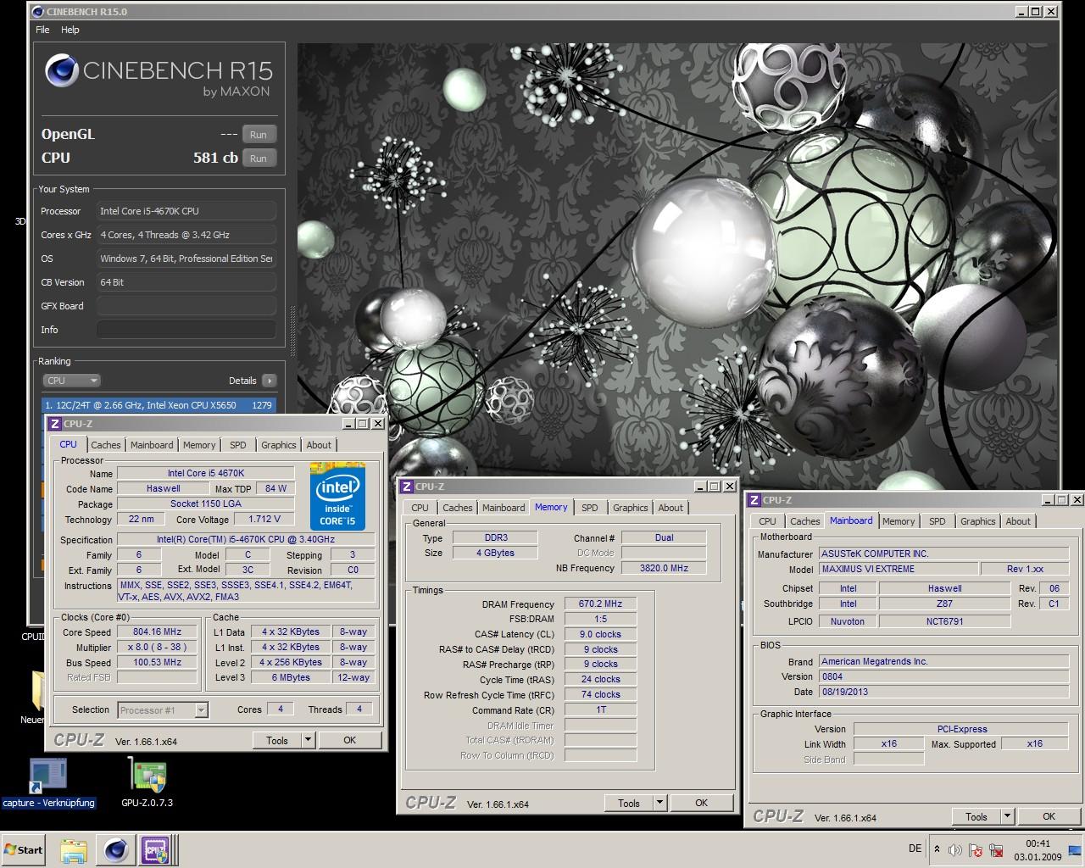
Task: Click the network tray icon
Action: (995, 850)
